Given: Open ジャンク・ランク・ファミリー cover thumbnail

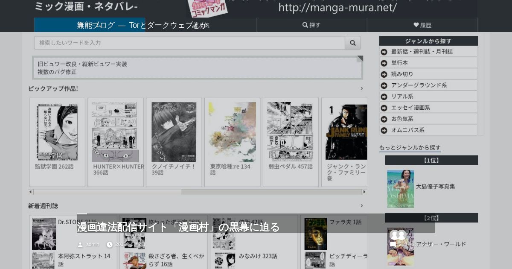Looking at the screenshot, I should point(346,132).
